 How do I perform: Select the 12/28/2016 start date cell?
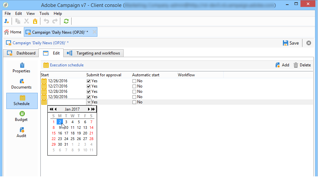tap(58, 91)
